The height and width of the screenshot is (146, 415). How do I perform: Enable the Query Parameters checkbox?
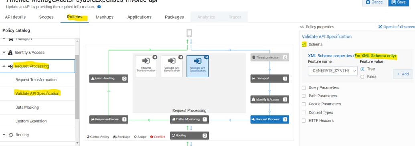[304, 88]
